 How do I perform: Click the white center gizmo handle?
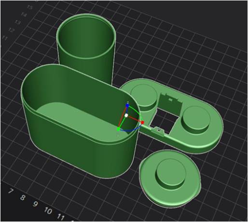pos(126,116)
